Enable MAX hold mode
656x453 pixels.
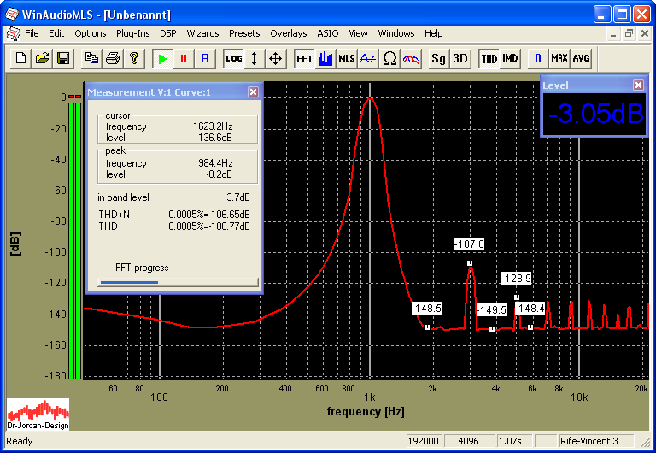click(559, 59)
